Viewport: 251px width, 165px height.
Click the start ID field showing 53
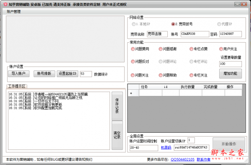click(86, 74)
